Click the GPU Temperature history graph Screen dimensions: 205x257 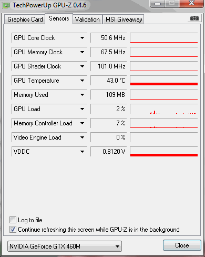[x=164, y=81]
